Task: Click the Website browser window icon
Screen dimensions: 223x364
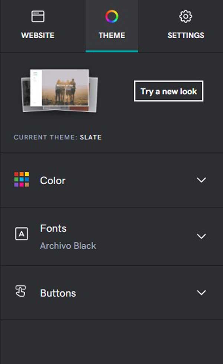Action: click(38, 17)
